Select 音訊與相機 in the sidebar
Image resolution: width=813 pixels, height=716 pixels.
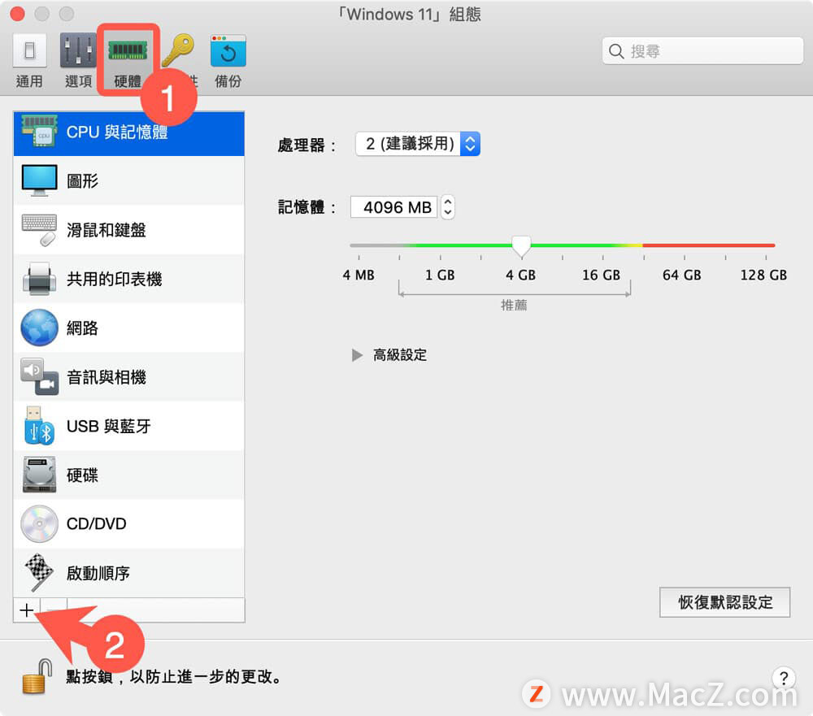coord(128,377)
